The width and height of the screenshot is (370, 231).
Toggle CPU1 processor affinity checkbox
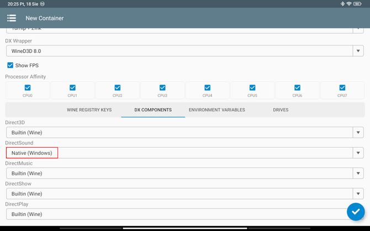pos(72,88)
